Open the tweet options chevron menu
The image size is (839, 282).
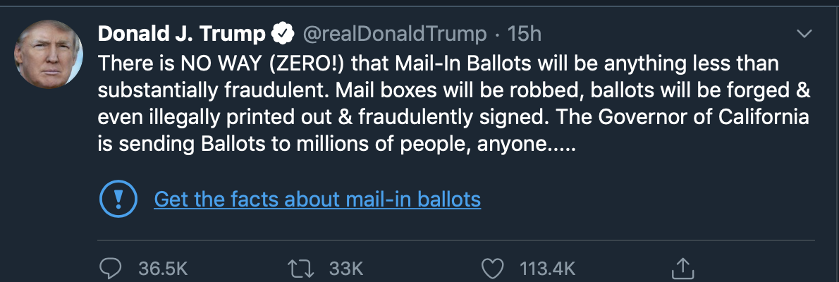[x=804, y=34]
